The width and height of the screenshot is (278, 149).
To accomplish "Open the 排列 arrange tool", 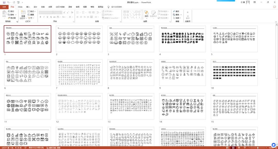I will click(x=146, y=14).
